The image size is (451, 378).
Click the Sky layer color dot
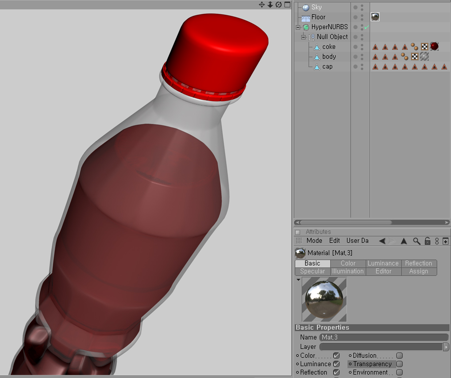tap(355, 7)
